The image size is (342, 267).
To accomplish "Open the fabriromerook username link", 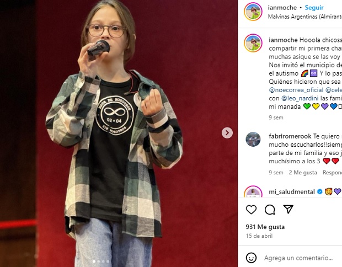I will coord(290,136).
